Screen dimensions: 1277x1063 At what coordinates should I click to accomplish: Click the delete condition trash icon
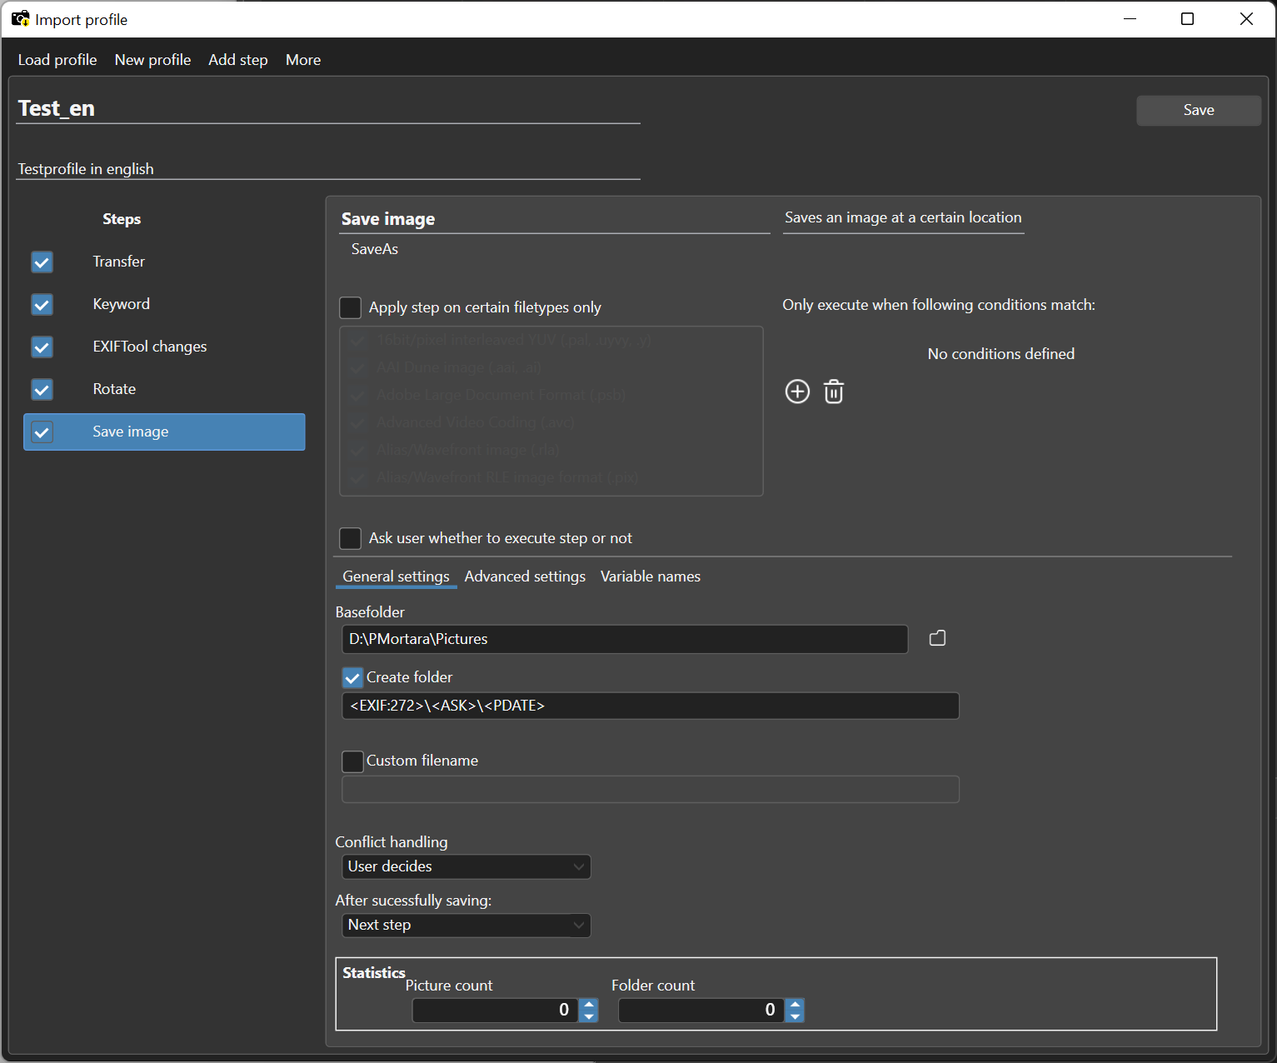834,392
